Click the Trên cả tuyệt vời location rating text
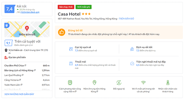This screenshot has width=185, height=100. click(x=28, y=42)
